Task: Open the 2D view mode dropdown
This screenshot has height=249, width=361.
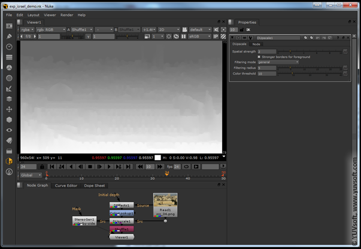Action: (x=169, y=30)
